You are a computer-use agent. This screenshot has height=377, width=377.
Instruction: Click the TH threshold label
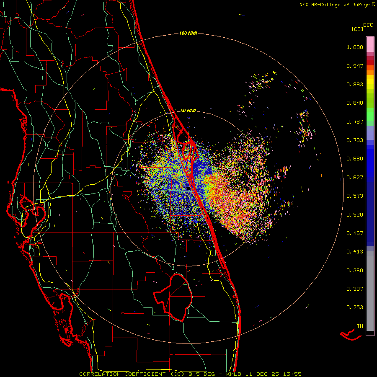360,326
